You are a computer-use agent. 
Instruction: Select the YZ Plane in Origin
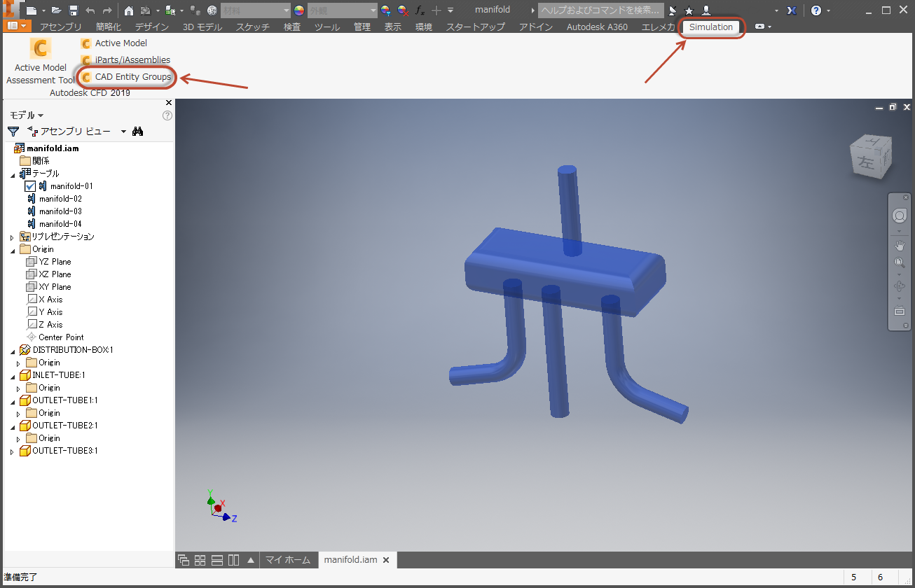coord(48,262)
